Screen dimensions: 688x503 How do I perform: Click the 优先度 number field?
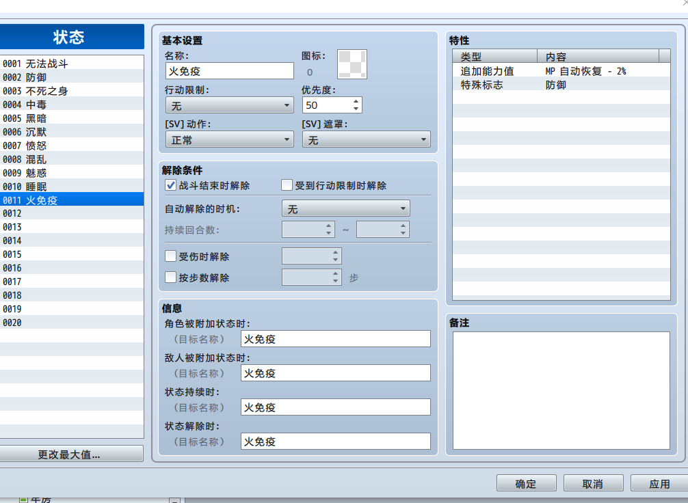pyautogui.click(x=327, y=105)
